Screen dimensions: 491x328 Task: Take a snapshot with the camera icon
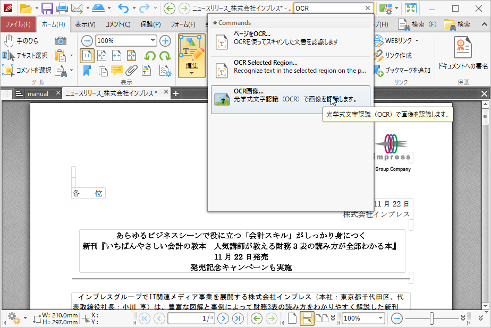click(x=61, y=41)
